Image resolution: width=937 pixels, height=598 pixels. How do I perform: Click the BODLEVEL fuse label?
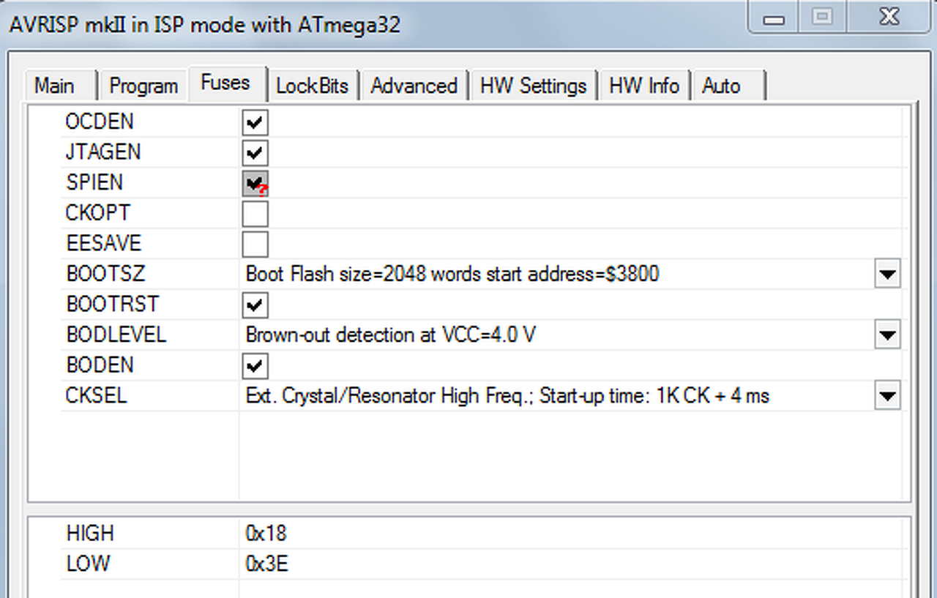click(x=116, y=335)
